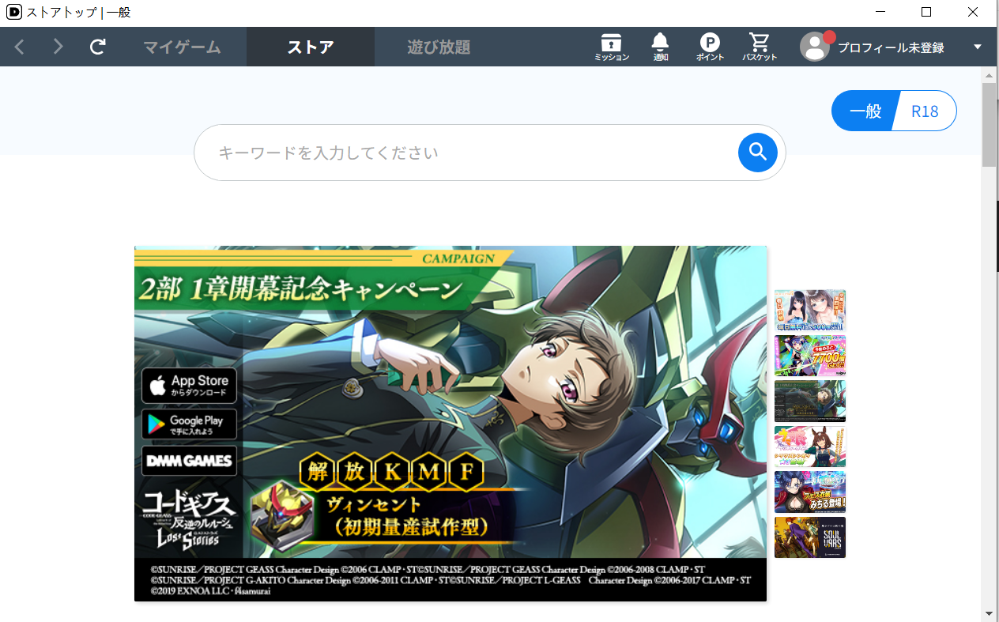
Task: Switch to the マイゲーム tab
Action: 182,47
